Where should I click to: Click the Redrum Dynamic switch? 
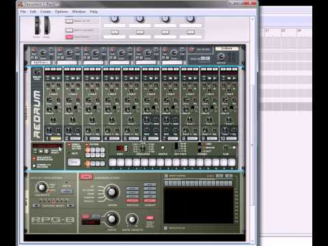coord(200,148)
